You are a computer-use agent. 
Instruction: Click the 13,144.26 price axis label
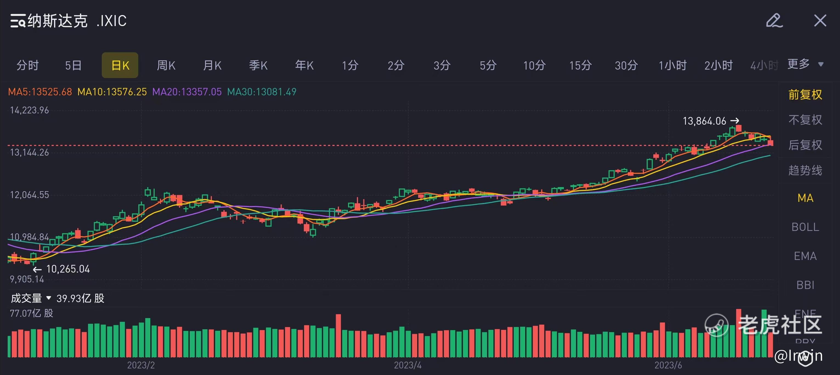[29, 152]
